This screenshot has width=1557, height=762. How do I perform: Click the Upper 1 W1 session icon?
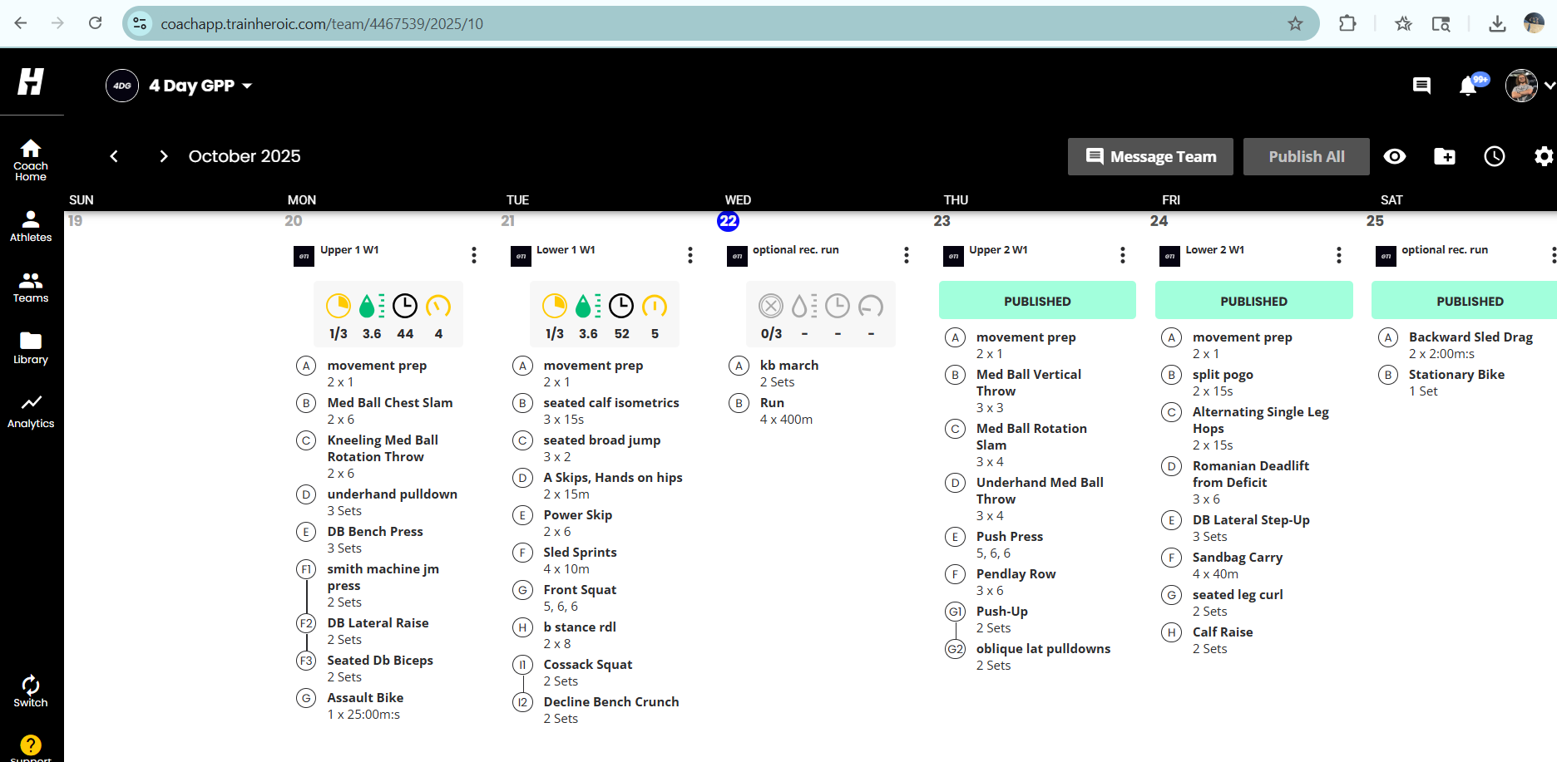304,256
